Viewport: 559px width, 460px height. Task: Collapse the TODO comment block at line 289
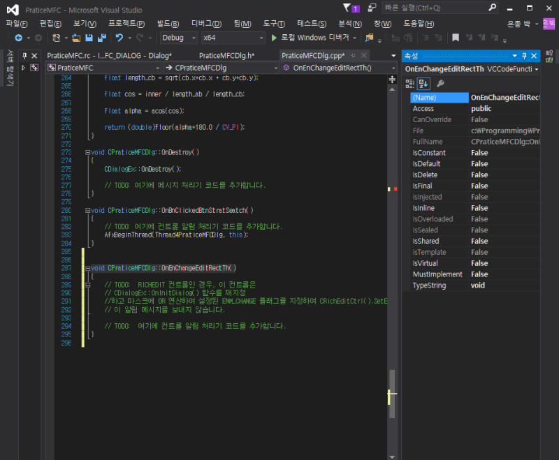87,285
